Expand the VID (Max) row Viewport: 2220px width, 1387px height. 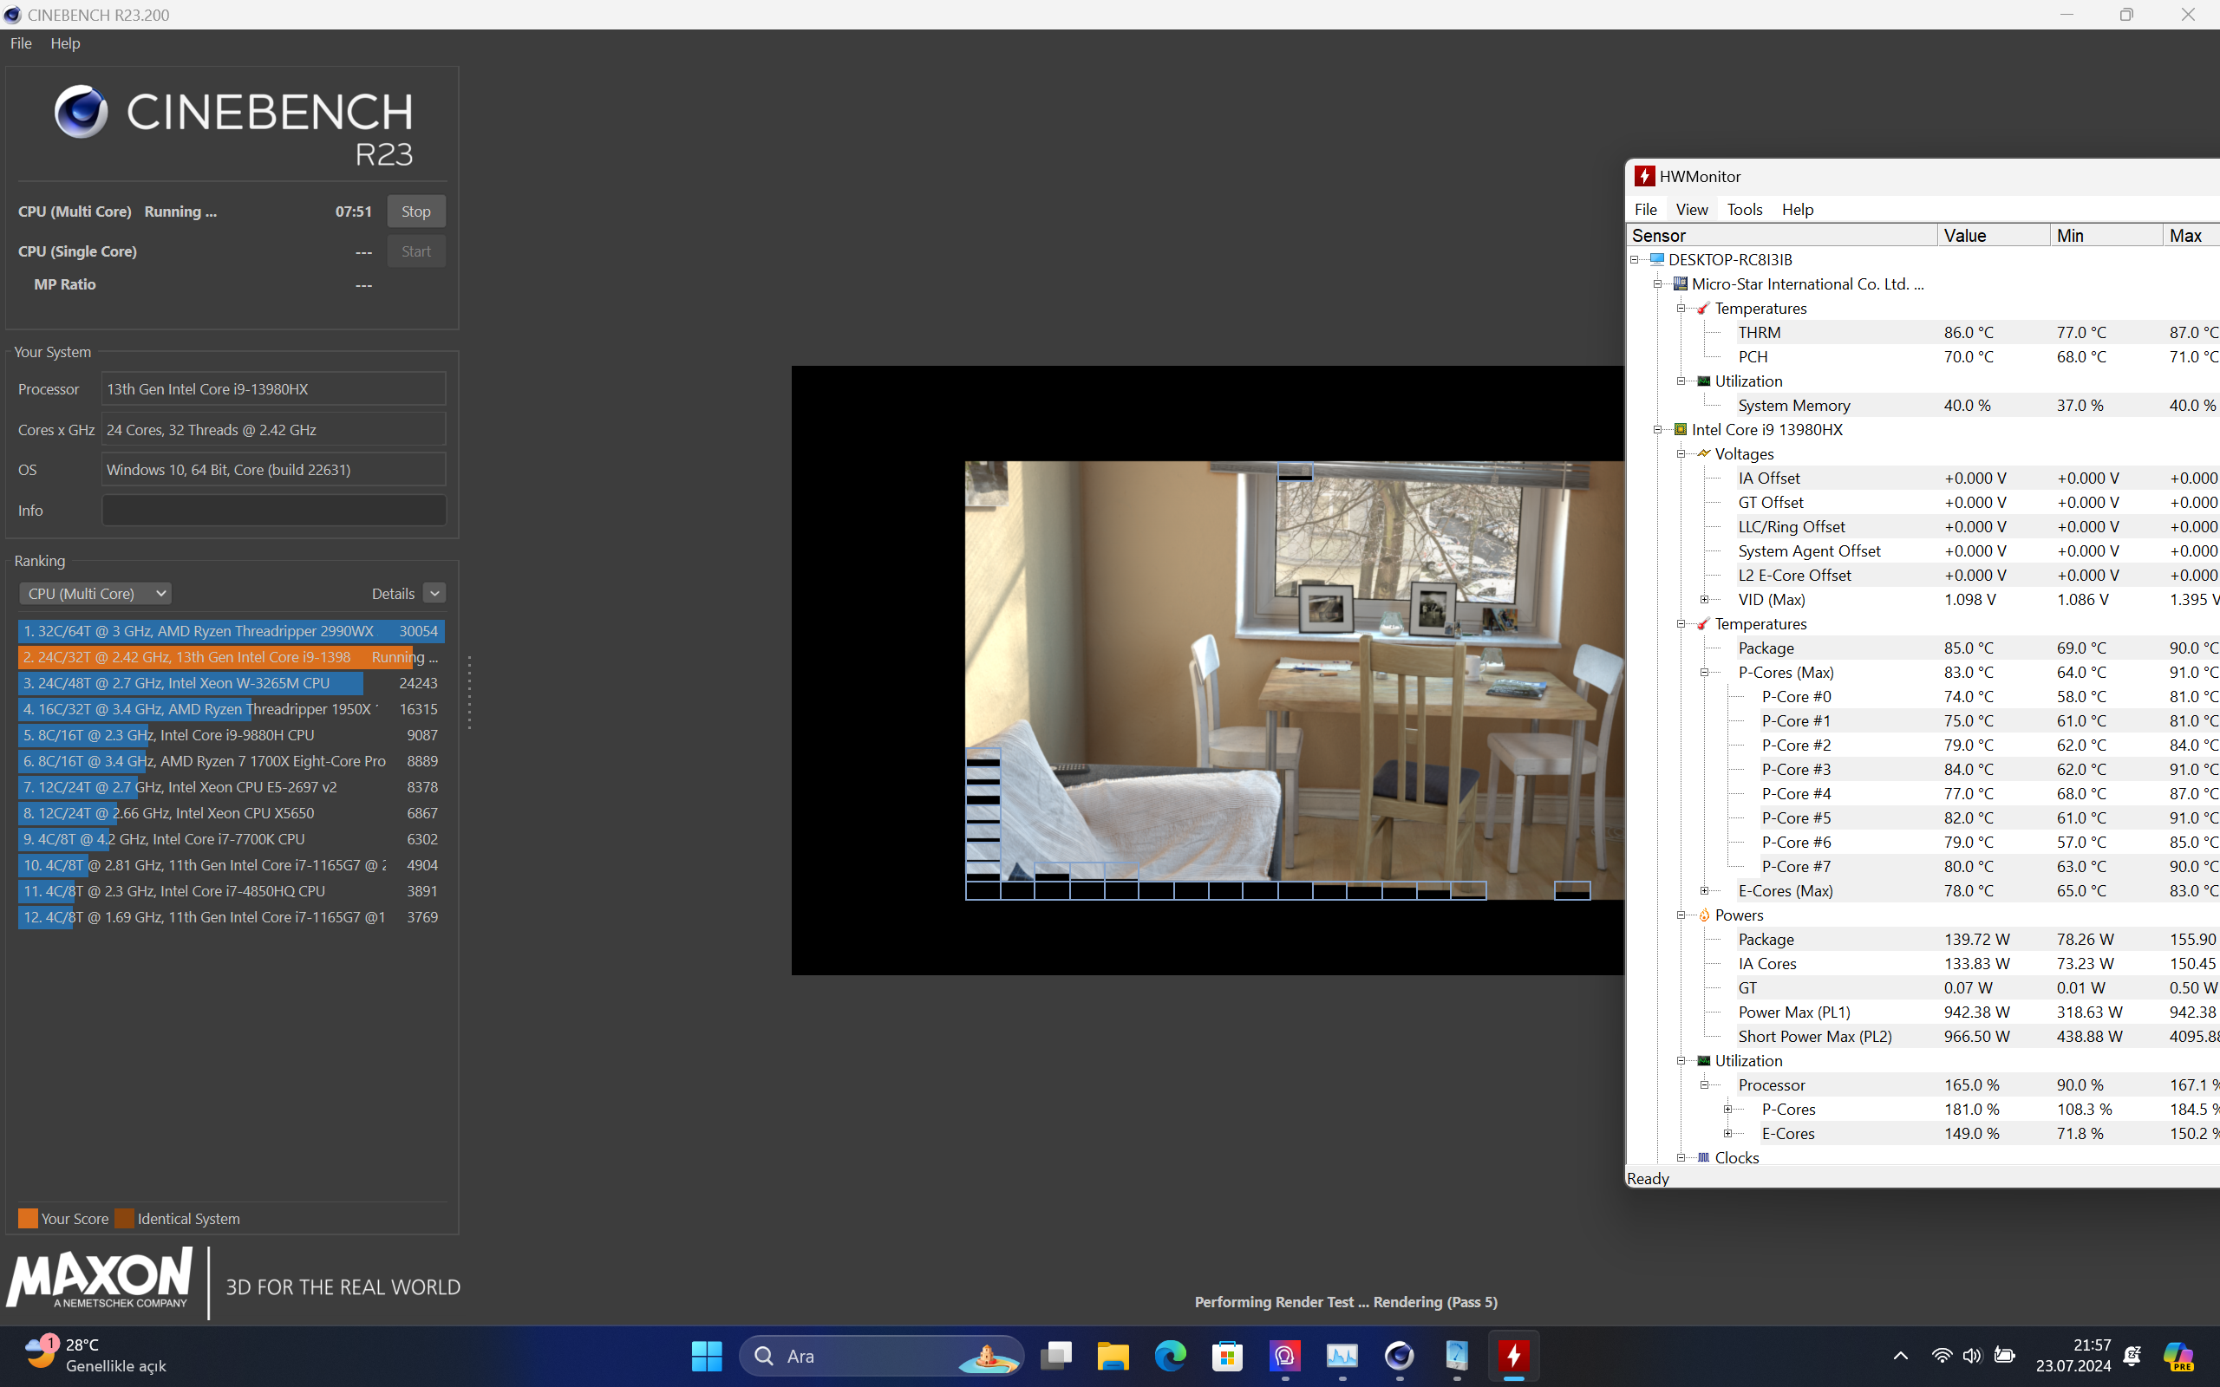click(x=1704, y=599)
